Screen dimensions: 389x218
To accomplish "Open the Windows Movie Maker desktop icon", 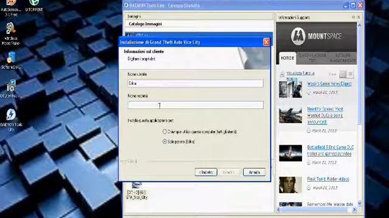I will tap(10, 34).
